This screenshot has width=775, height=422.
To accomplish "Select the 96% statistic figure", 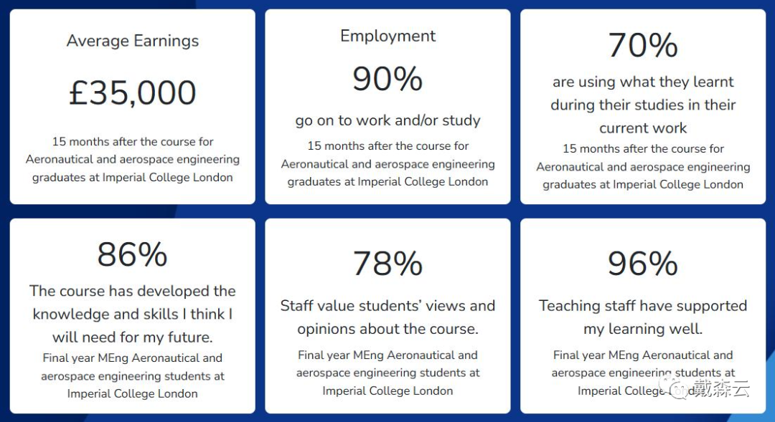I will [642, 263].
